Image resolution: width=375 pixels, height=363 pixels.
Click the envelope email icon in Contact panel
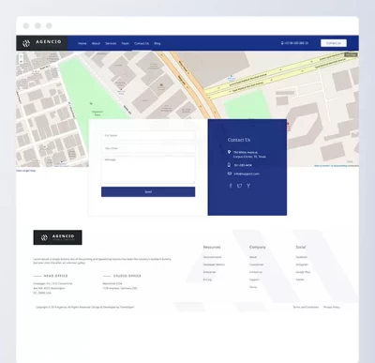(230, 174)
